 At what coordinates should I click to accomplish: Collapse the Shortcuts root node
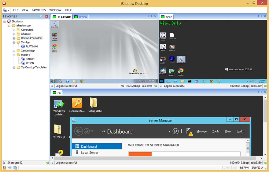[5, 22]
